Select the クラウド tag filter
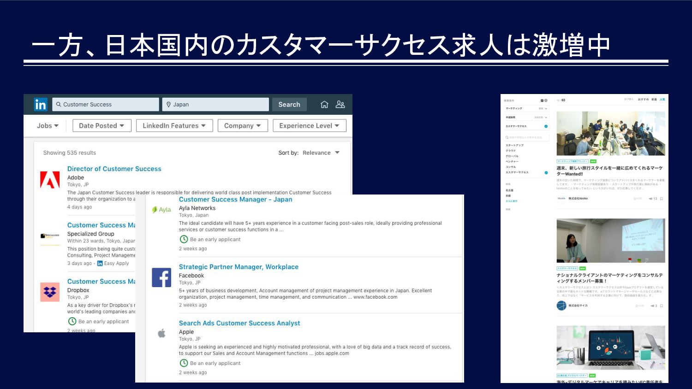692x389 pixels. tap(511, 151)
